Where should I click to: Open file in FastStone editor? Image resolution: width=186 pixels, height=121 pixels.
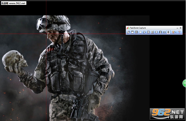point(128,32)
